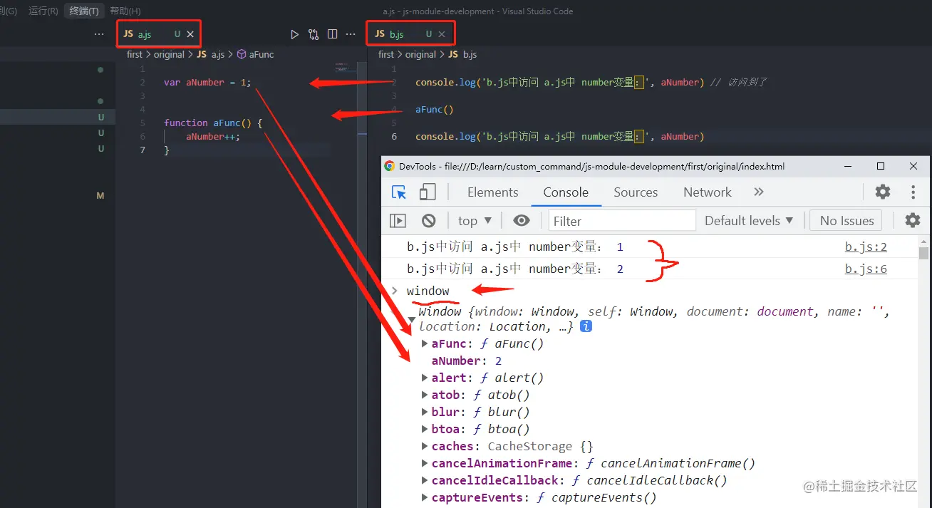The image size is (932, 508).
Task: Click the aFunc breadcrumb symbol
Action: tap(255, 54)
